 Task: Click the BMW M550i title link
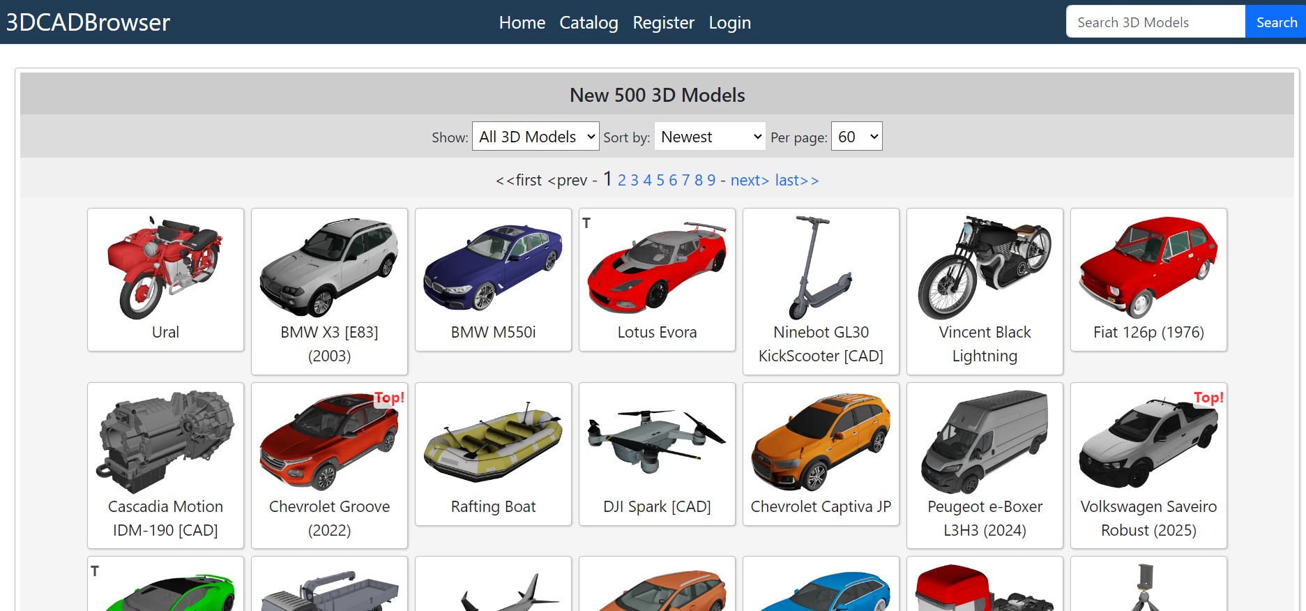click(x=493, y=332)
